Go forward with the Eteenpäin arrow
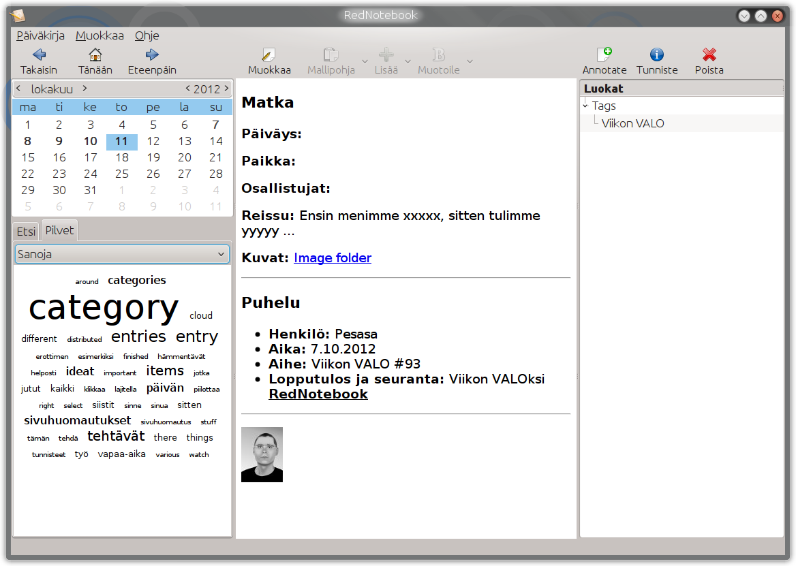Screen dimensions: 796x566 pyautogui.click(x=152, y=54)
